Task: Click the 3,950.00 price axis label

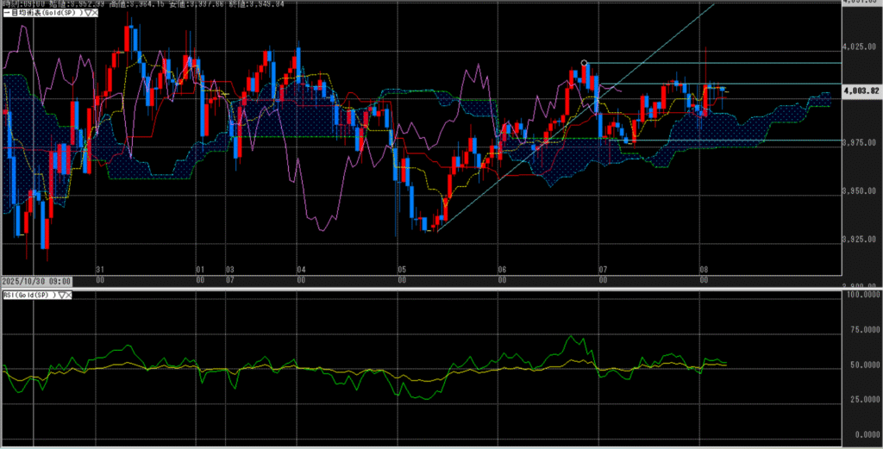Action: [x=861, y=190]
